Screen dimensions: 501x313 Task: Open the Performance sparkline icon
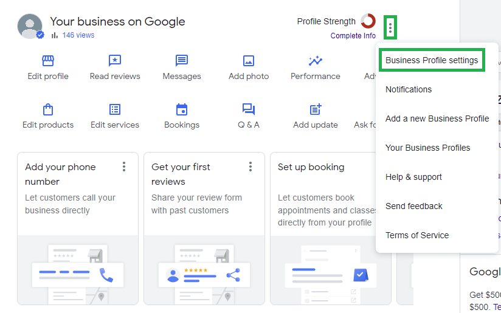(x=316, y=60)
